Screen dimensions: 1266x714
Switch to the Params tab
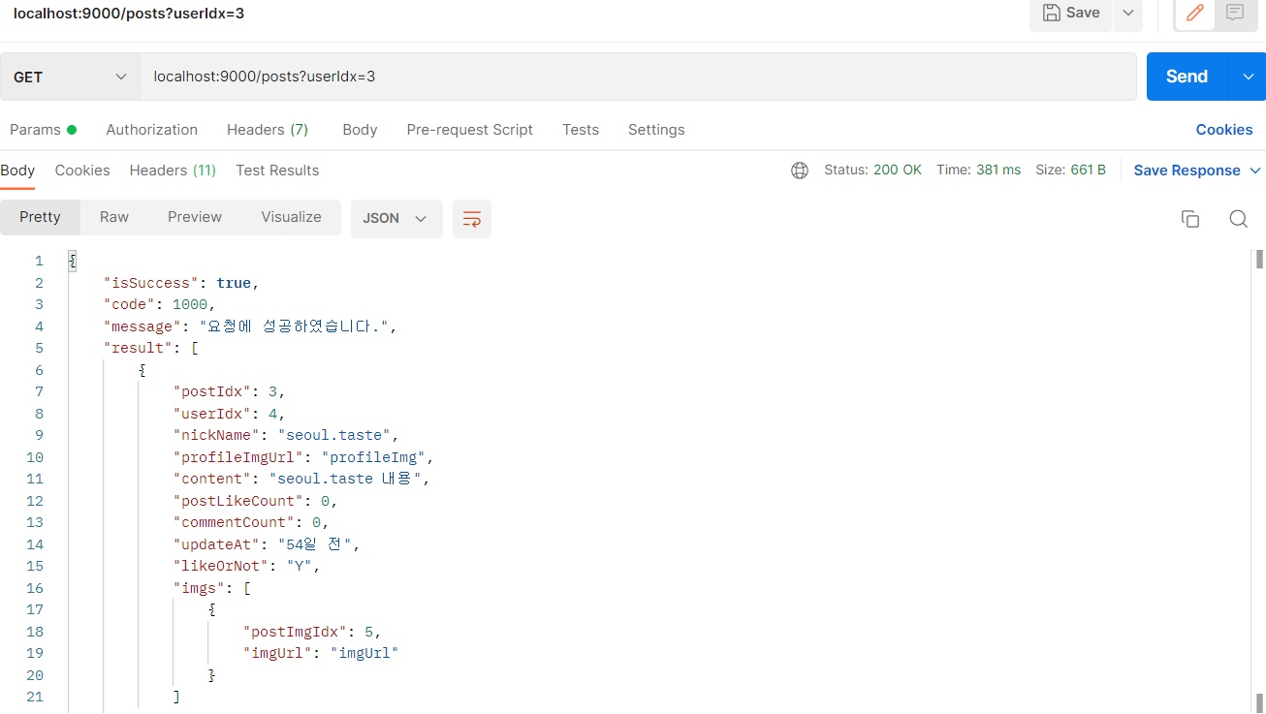coord(43,130)
